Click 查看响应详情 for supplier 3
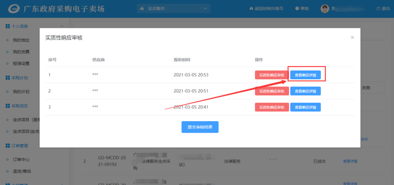 point(305,107)
